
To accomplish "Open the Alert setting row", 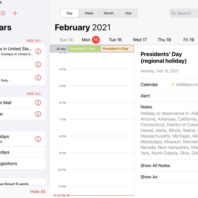I will pos(169,96).
